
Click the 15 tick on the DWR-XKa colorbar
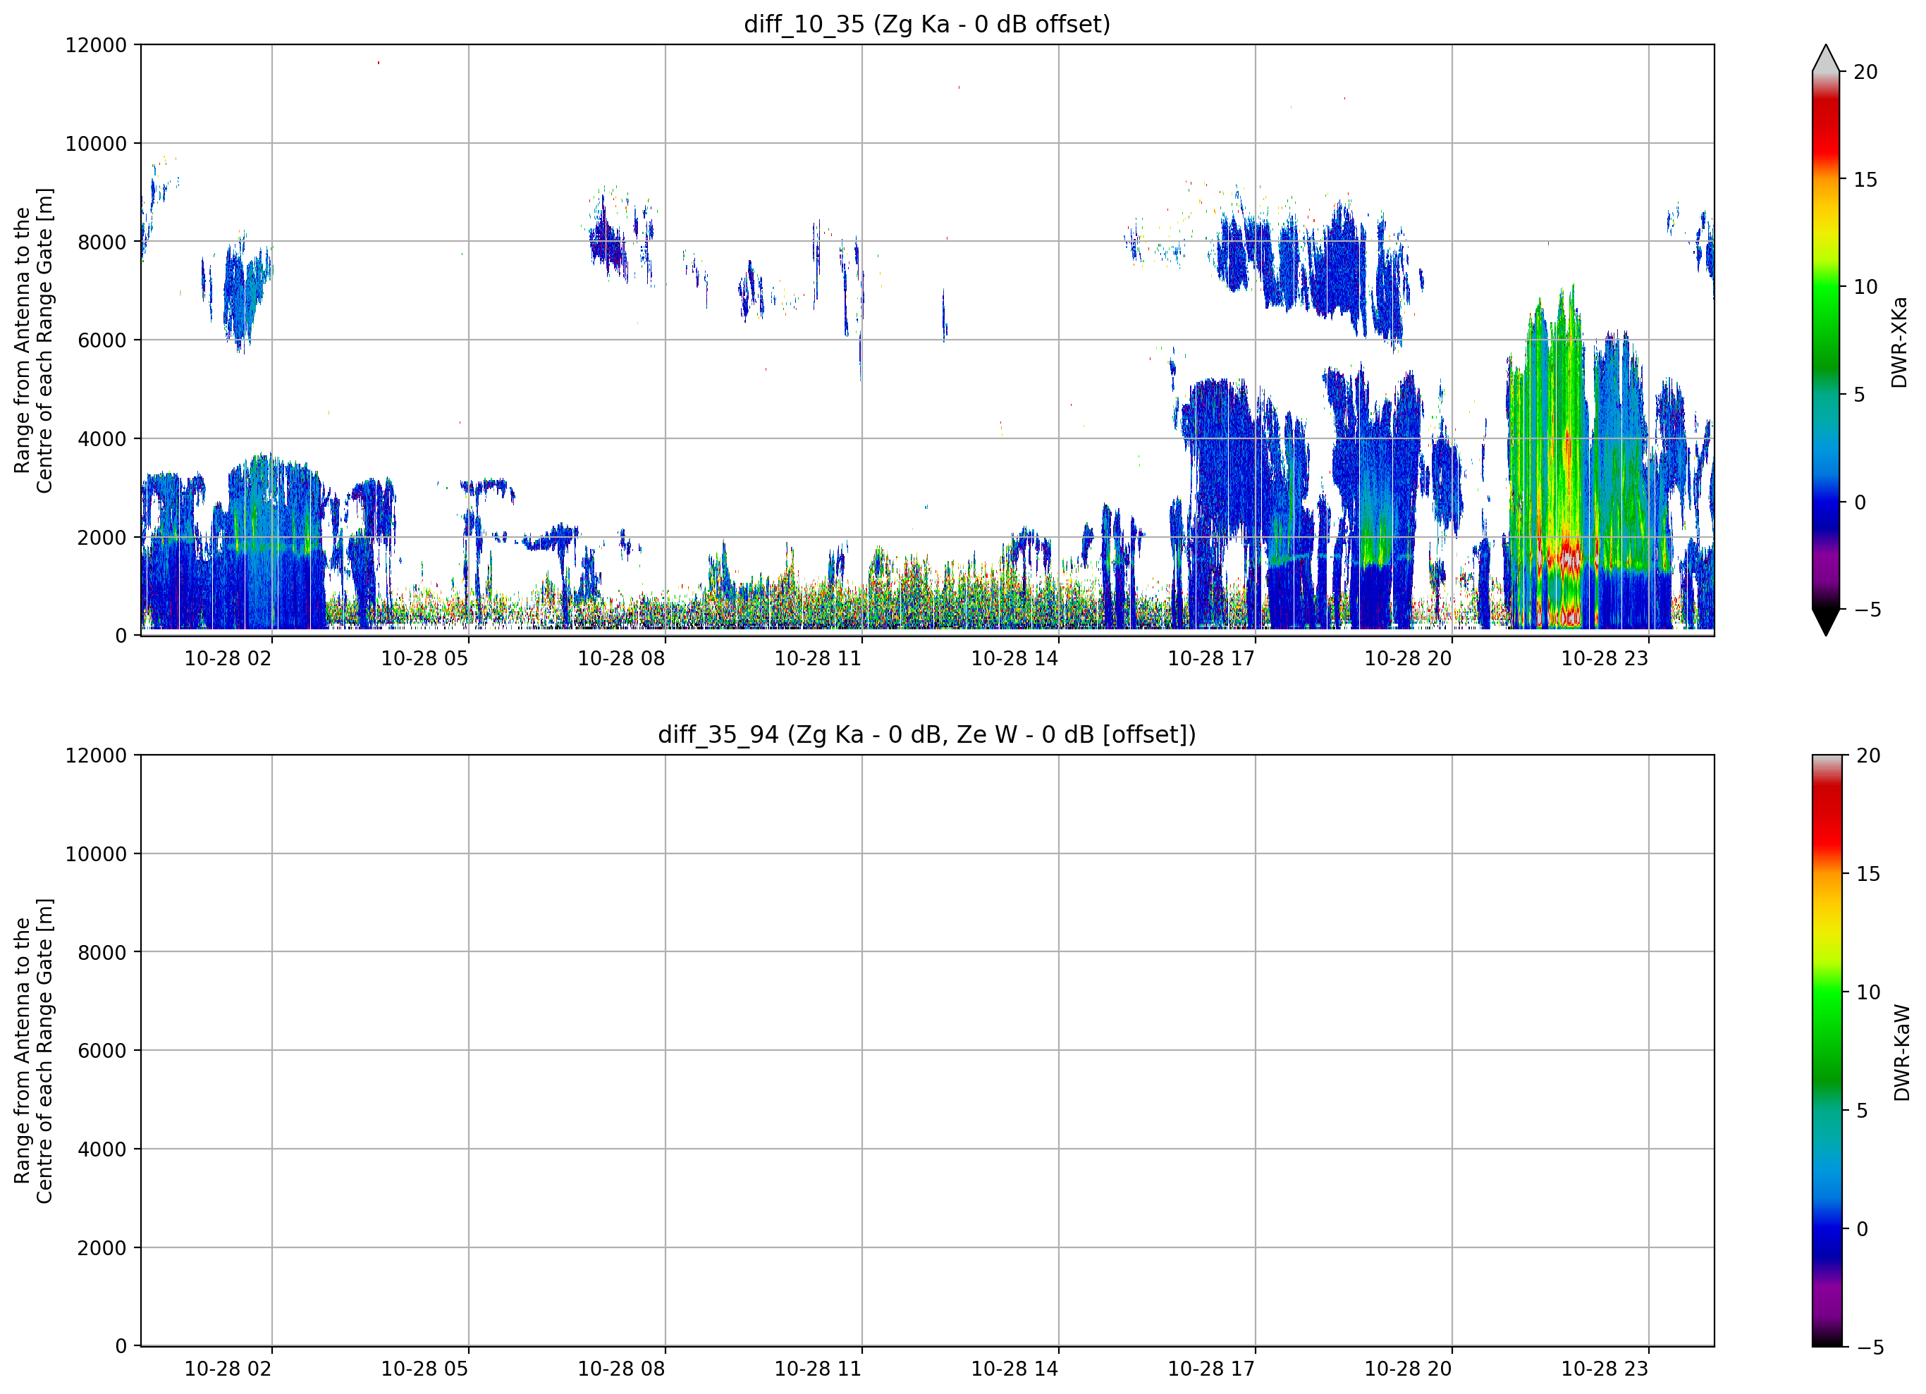click(x=1864, y=180)
